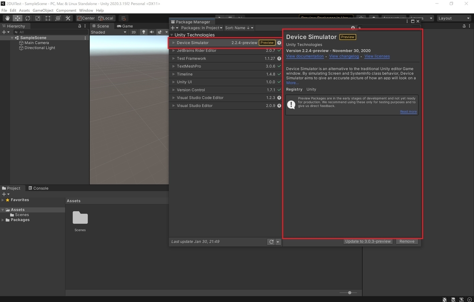Image resolution: width=474 pixels, height=302 pixels.
Task: Open SampleScene options menu
Action: click(x=85, y=38)
